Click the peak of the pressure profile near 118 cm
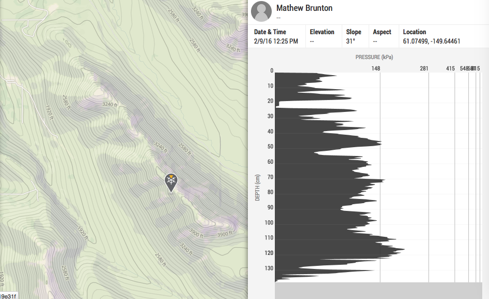The width and height of the screenshot is (489, 299). click(x=403, y=249)
